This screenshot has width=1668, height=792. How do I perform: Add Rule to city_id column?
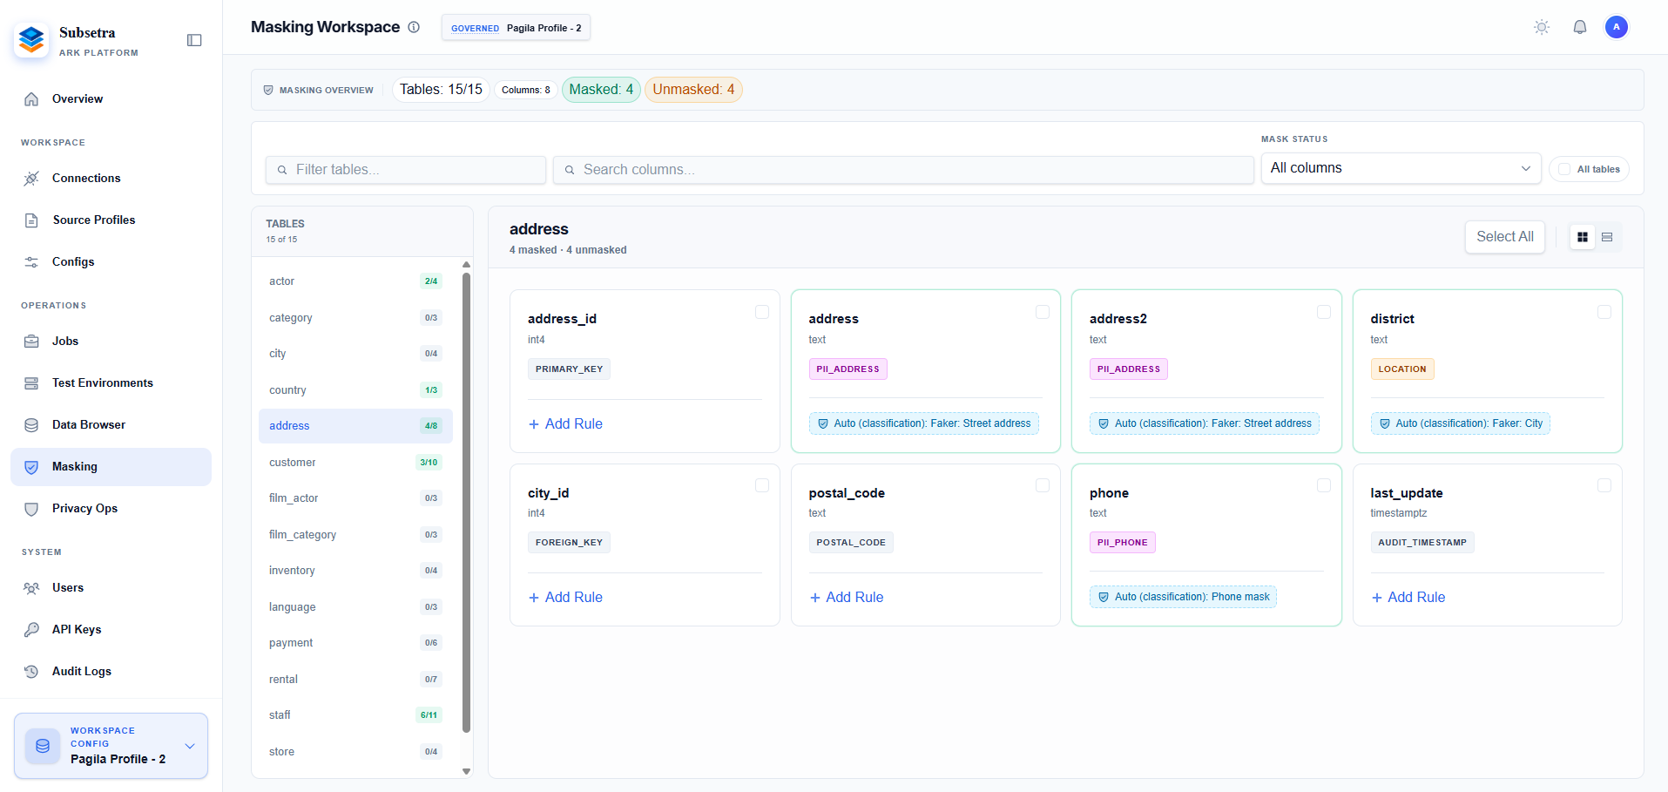click(x=565, y=598)
